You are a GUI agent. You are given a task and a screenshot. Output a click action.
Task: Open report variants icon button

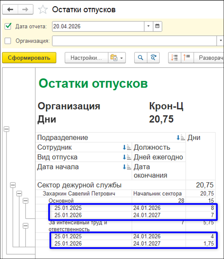point(113,58)
